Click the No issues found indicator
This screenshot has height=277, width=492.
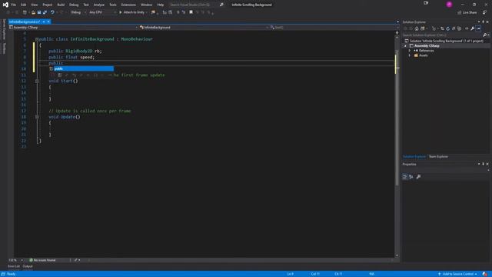pos(42,260)
